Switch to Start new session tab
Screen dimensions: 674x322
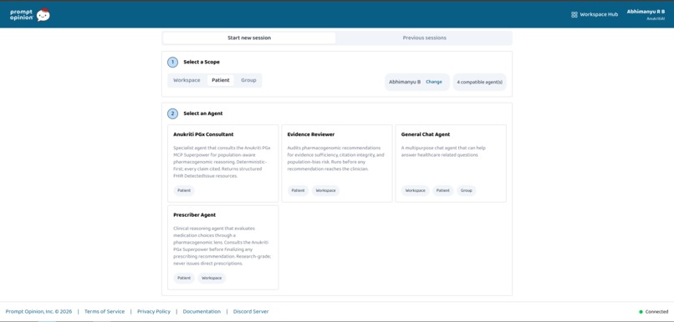(249, 38)
